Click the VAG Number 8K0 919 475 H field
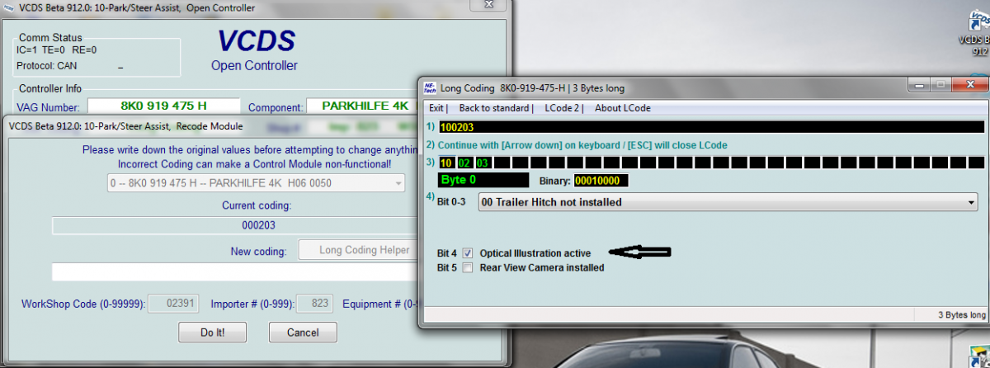The width and height of the screenshot is (990, 368). [163, 106]
